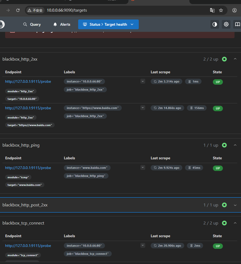
Task: Click the blackbox_tcp_connect green health indicator
Action: (224, 223)
